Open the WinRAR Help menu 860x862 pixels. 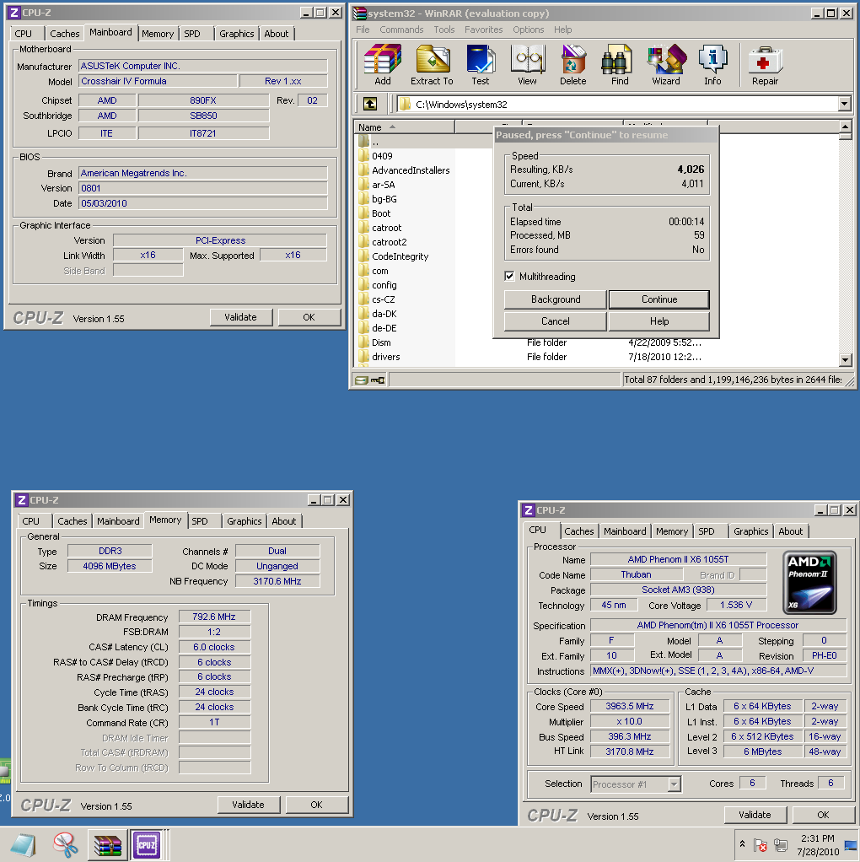point(562,30)
